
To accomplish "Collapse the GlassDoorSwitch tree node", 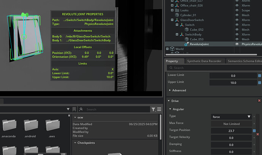I will point(172,20).
